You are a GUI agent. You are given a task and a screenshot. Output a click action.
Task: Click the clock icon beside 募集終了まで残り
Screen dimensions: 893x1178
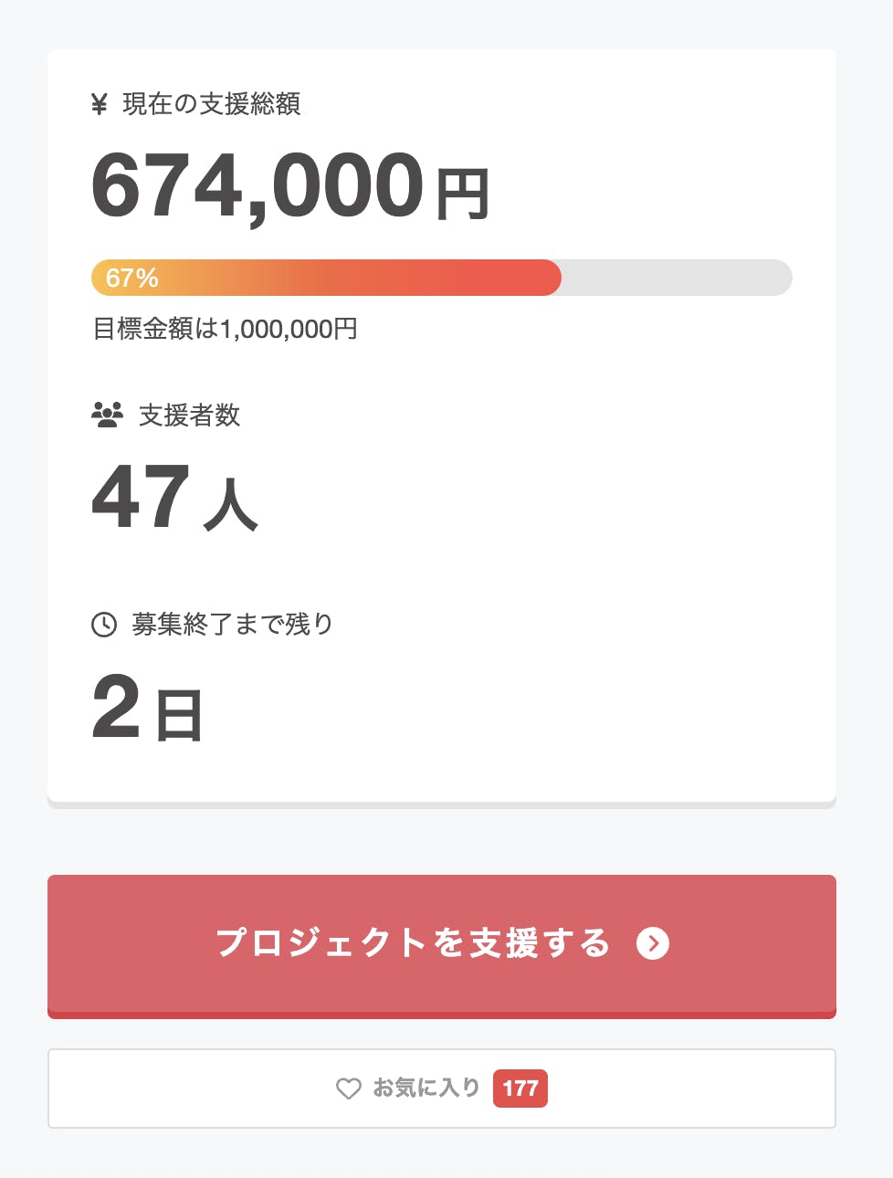point(104,625)
